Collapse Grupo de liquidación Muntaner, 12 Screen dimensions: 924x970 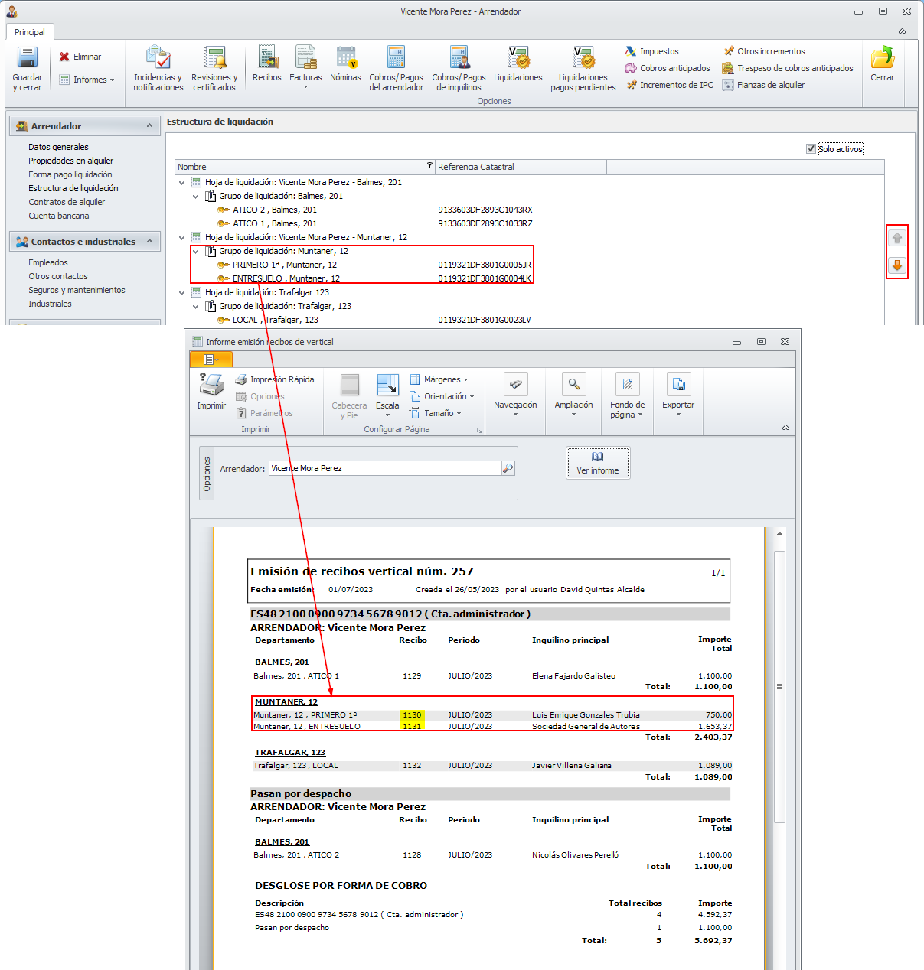pos(196,252)
